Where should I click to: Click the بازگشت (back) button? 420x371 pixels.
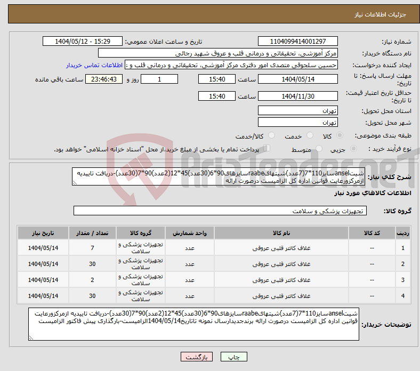coord(197,357)
